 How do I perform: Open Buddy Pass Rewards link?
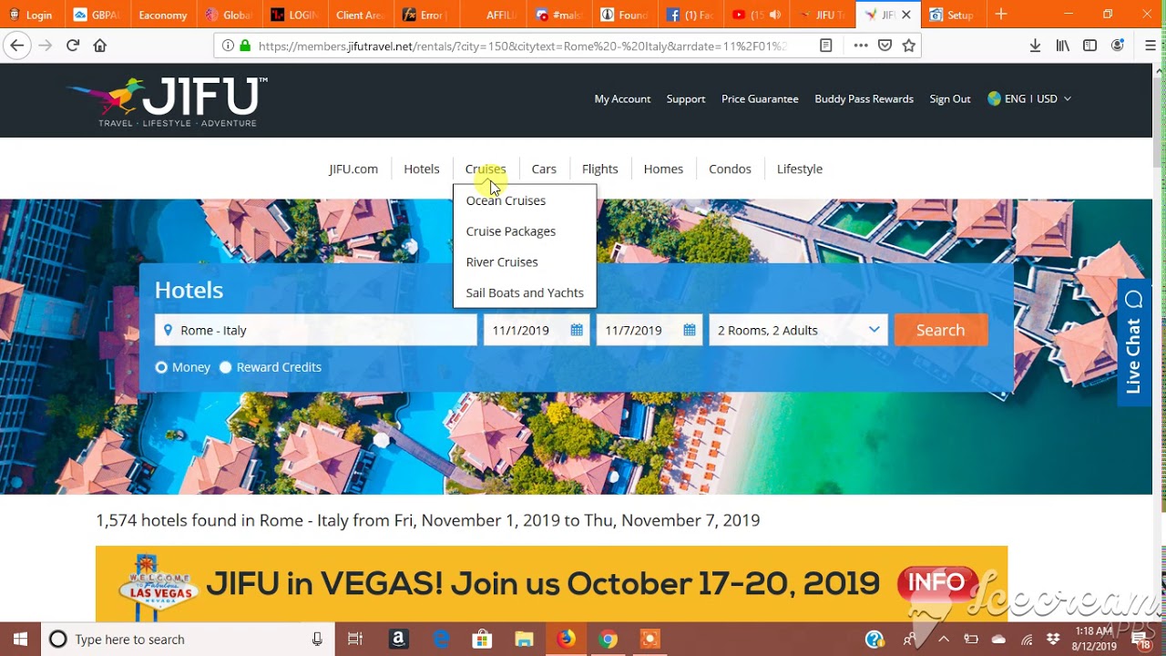864,98
